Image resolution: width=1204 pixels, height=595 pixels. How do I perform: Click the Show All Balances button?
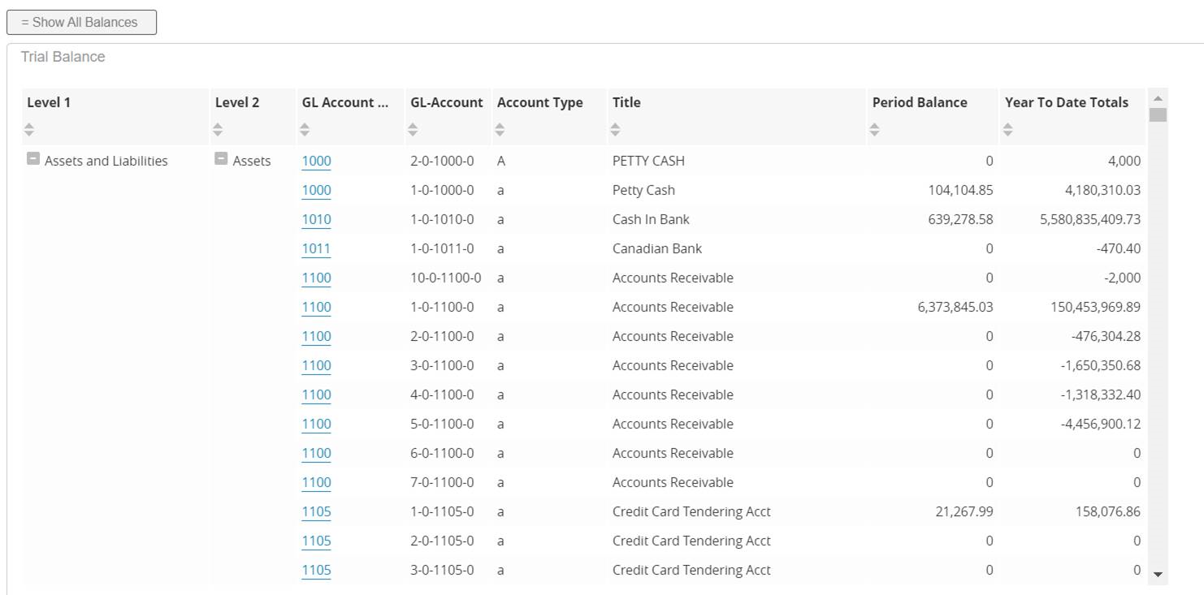coord(81,23)
